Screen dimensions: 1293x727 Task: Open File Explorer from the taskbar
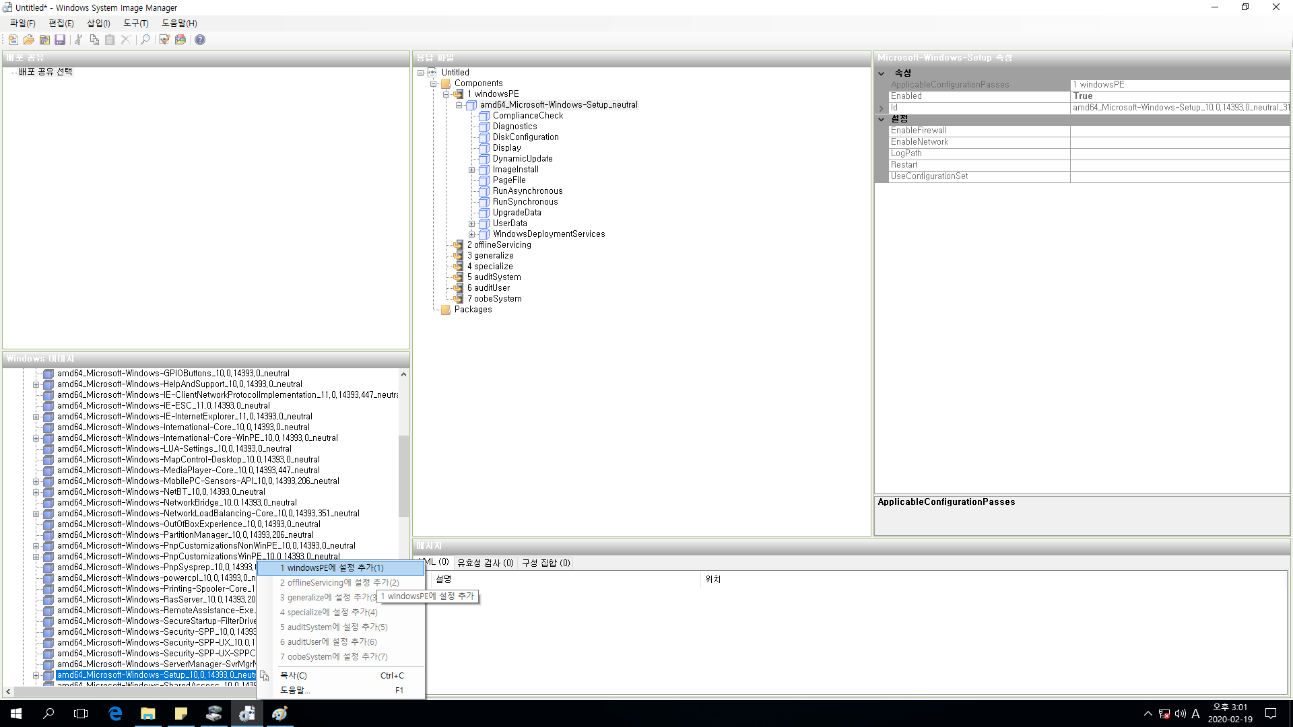147,714
